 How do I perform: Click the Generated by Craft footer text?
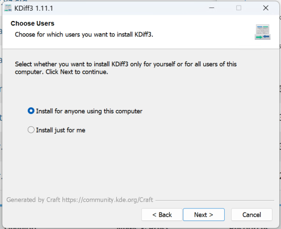tap(79, 200)
